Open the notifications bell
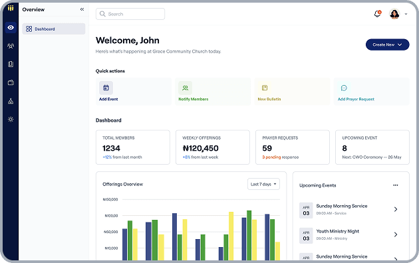This screenshot has width=419, height=263. click(x=377, y=13)
